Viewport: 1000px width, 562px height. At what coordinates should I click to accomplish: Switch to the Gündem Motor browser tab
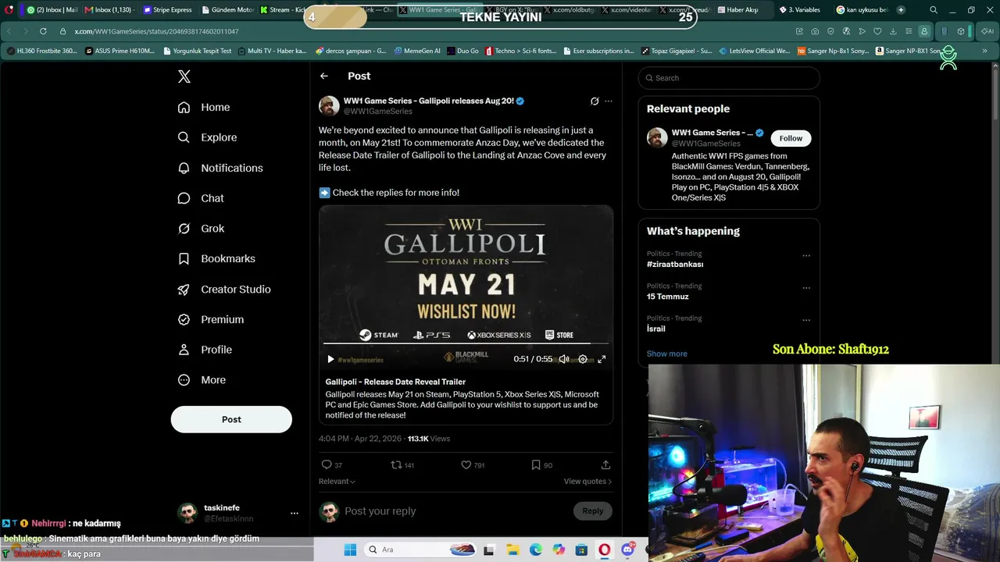[227, 10]
